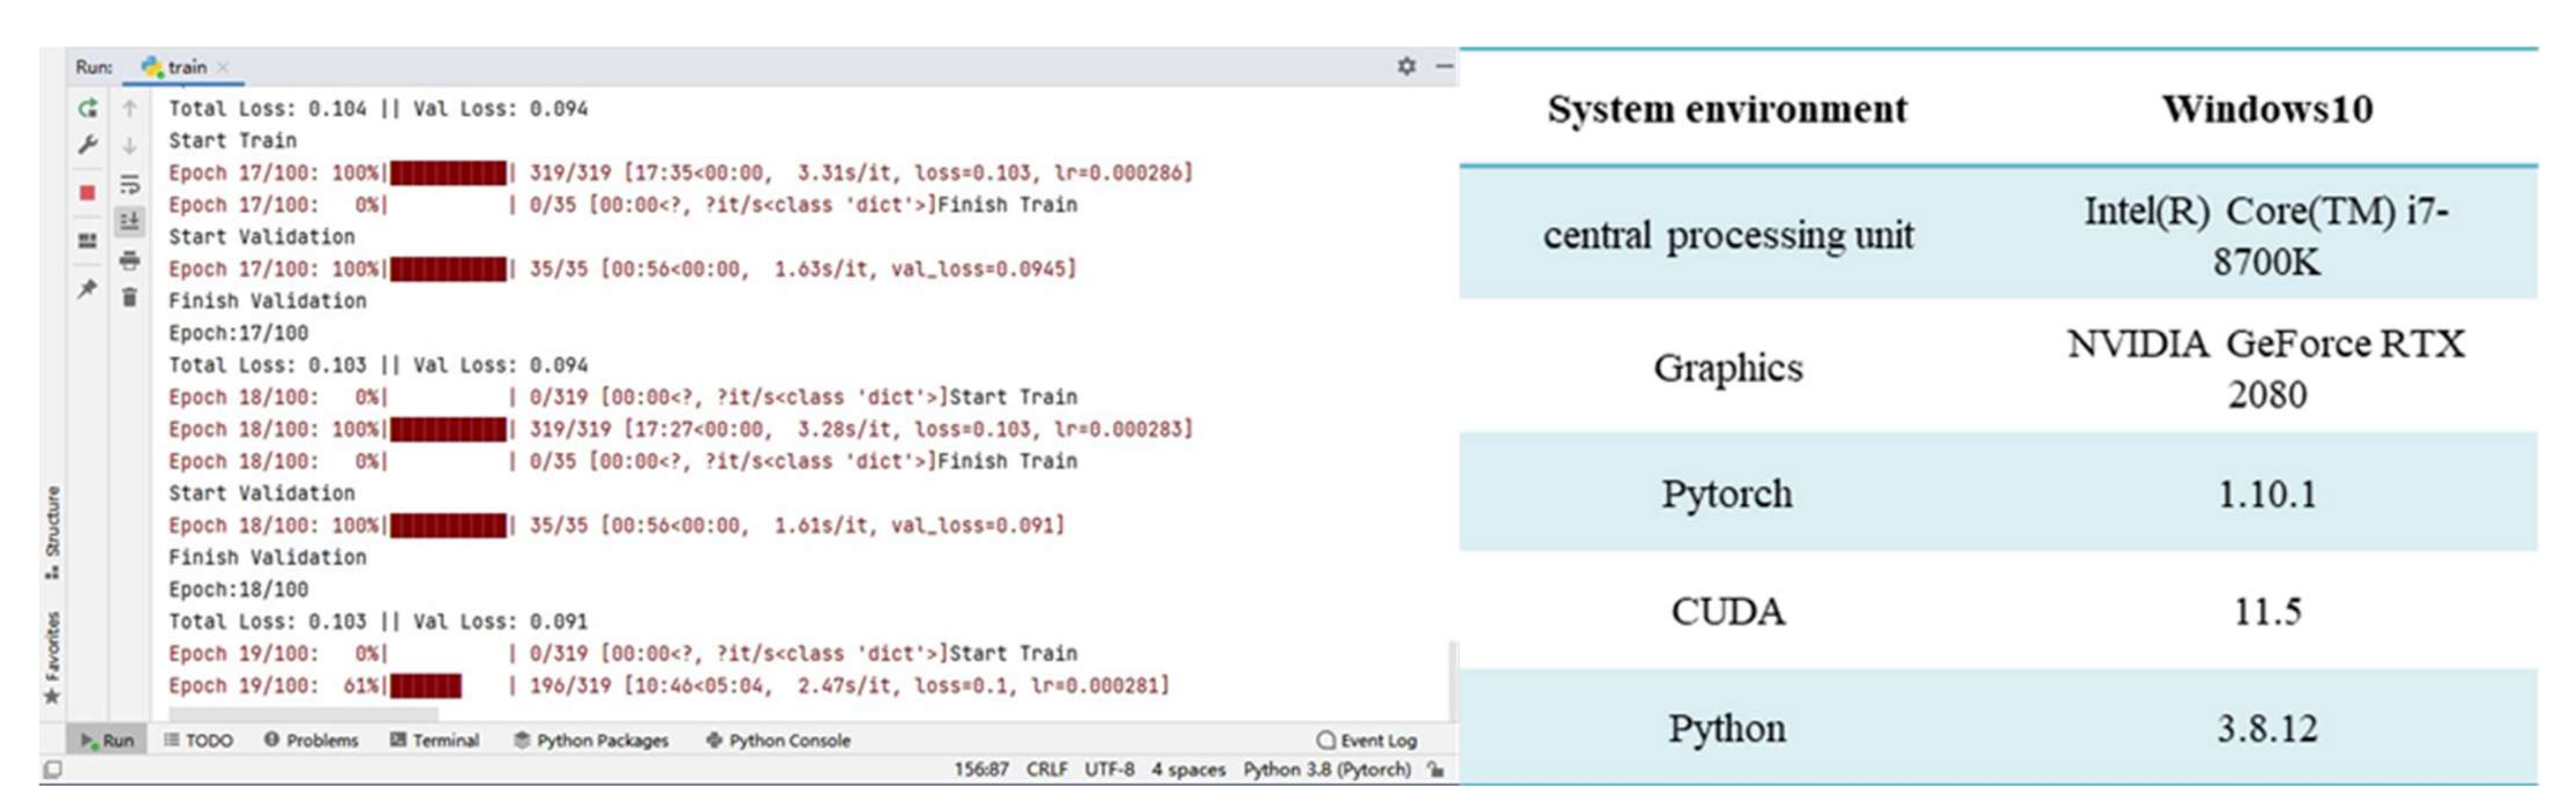
Task: Click the Rerun 'train' icon
Action: click(88, 108)
